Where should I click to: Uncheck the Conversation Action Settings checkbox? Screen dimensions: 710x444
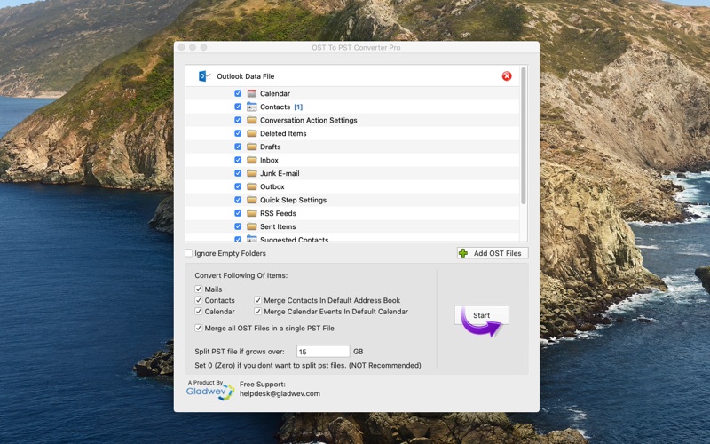[238, 120]
